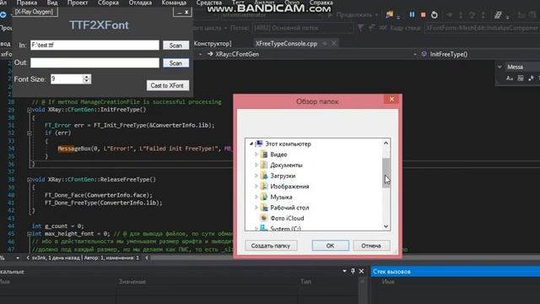
Task: Click the folder tree scrollbar thumb
Action: point(386,173)
